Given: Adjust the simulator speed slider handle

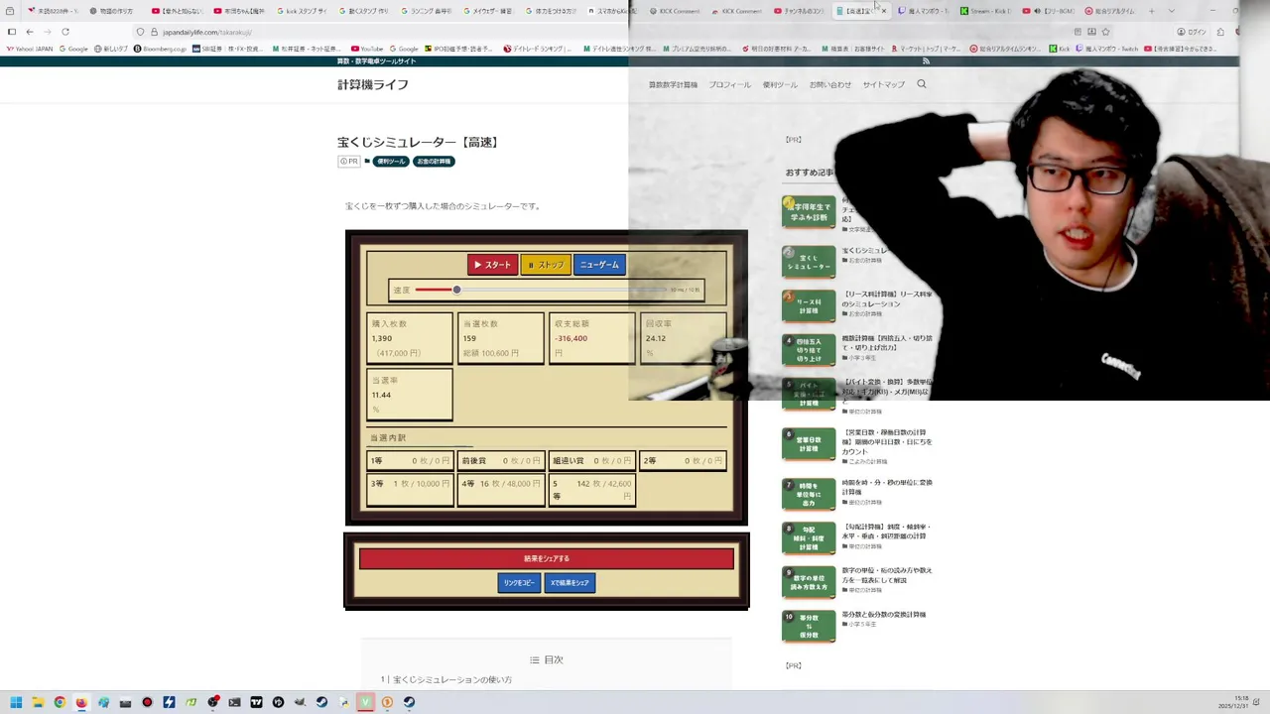Looking at the screenshot, I should pyautogui.click(x=456, y=290).
